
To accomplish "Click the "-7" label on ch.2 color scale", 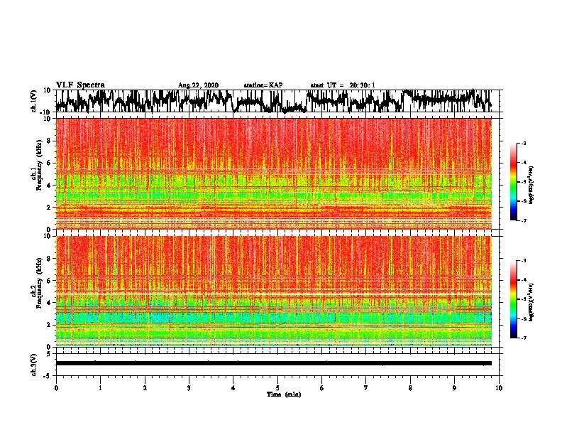I will tap(524, 338).
